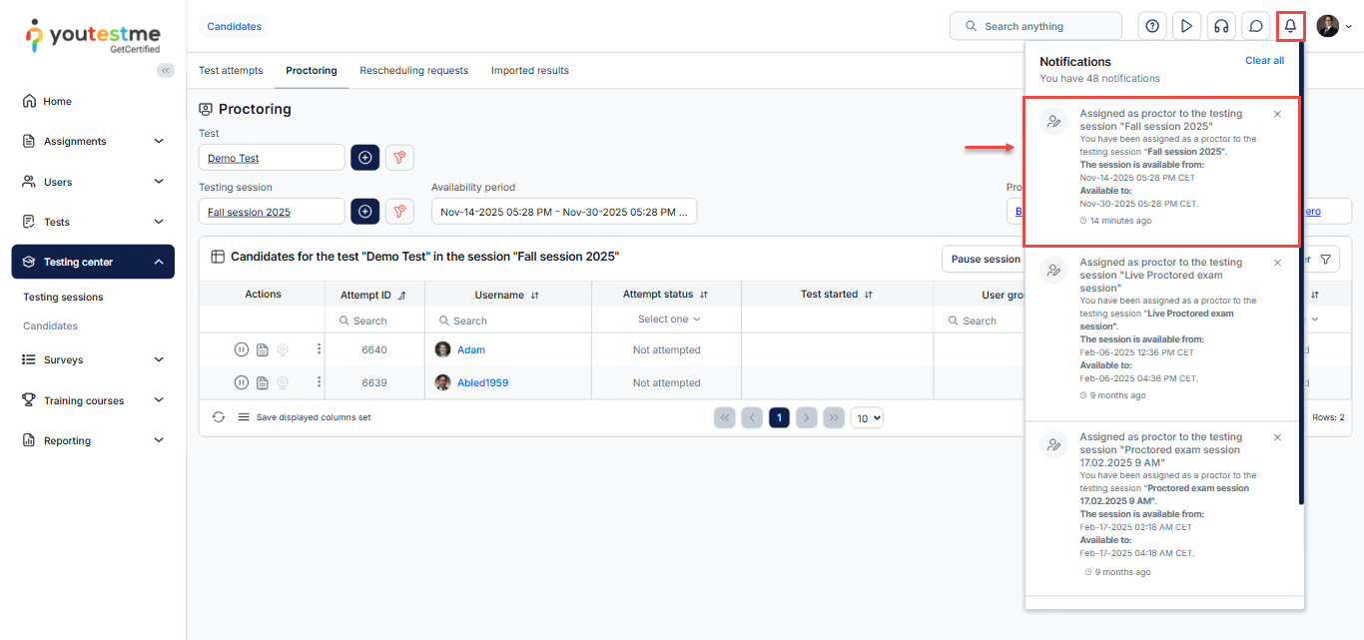Open the help question mark icon
This screenshot has height=640, width=1364.
tap(1152, 26)
